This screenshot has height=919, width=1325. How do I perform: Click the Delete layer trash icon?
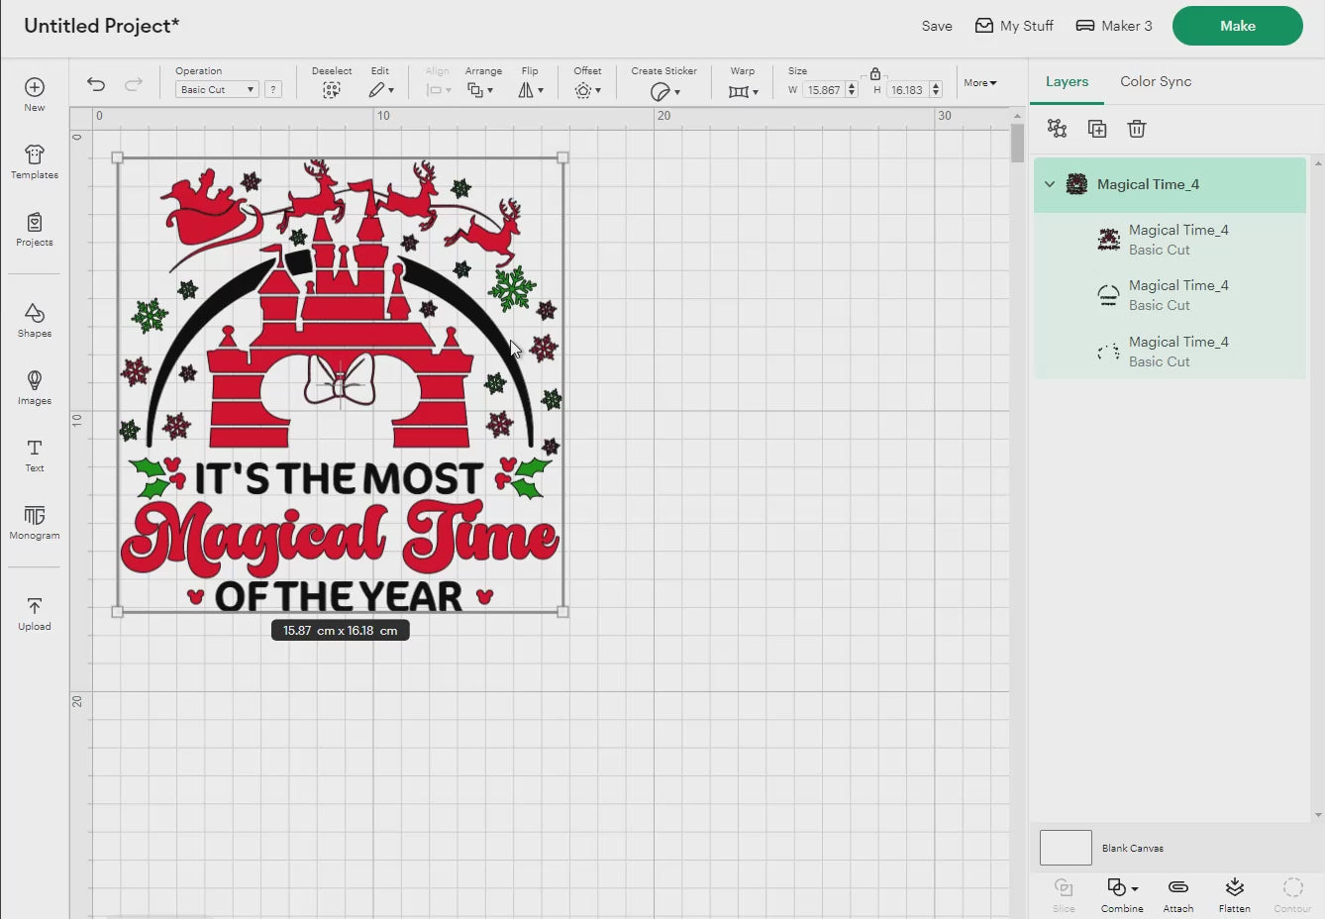point(1137,129)
